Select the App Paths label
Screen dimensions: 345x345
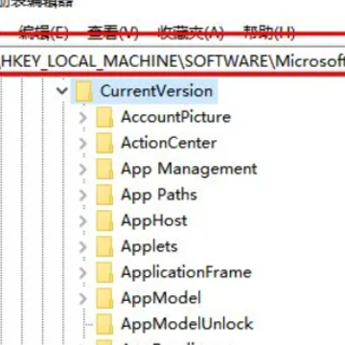click(x=159, y=195)
